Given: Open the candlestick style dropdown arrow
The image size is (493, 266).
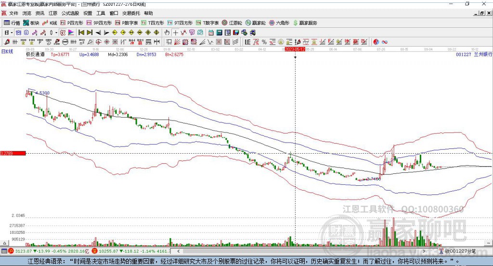Looking at the screenshot, I should [56, 33].
